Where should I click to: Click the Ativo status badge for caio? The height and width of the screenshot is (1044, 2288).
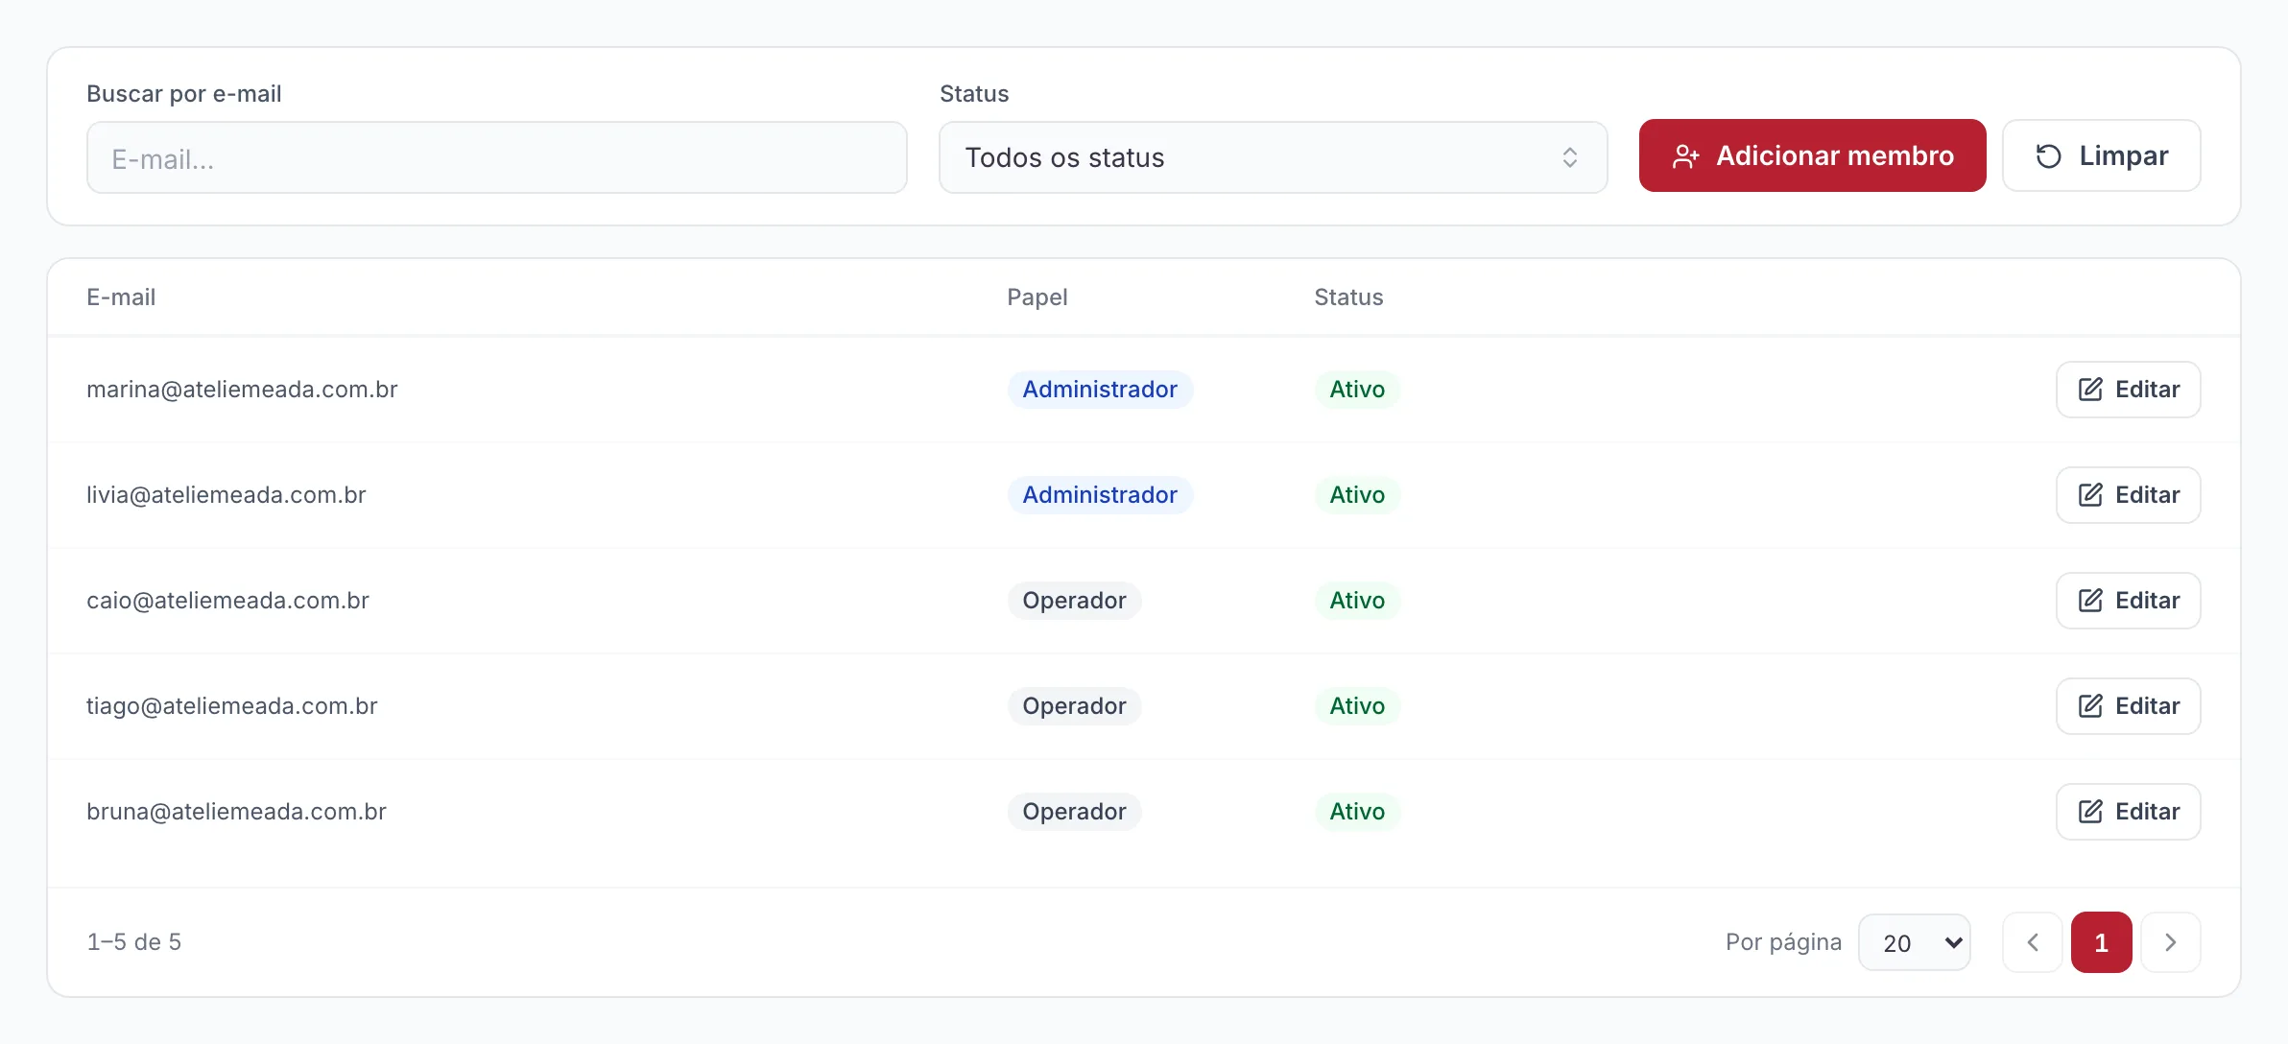(1357, 601)
